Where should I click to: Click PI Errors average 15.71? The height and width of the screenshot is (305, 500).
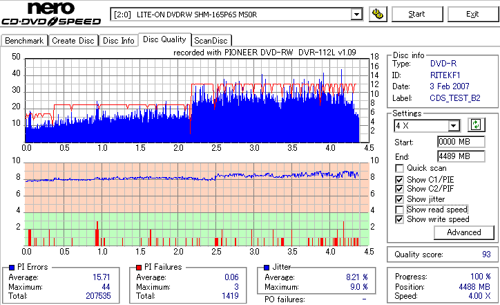click(x=102, y=277)
